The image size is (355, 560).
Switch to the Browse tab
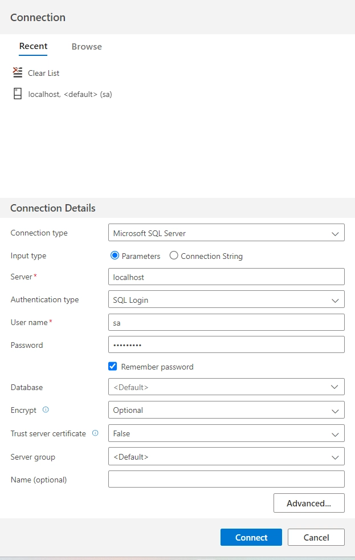point(87,47)
